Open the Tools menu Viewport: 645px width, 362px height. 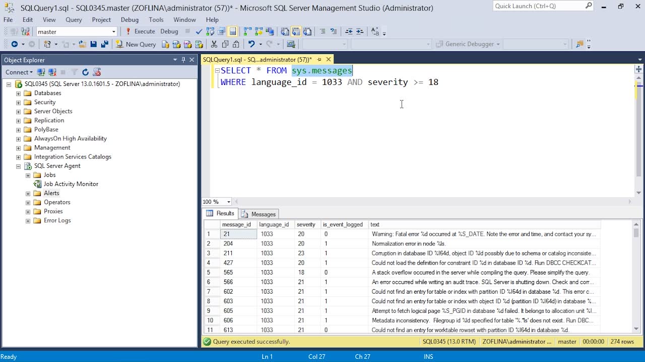click(156, 20)
